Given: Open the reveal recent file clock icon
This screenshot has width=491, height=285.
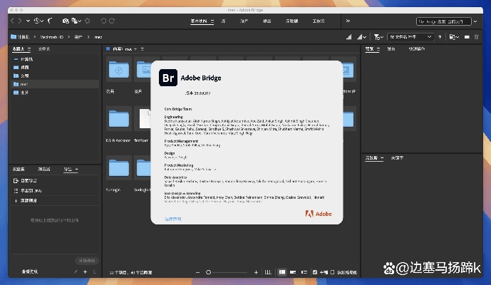Looking at the screenshot, I should pos(38,21).
